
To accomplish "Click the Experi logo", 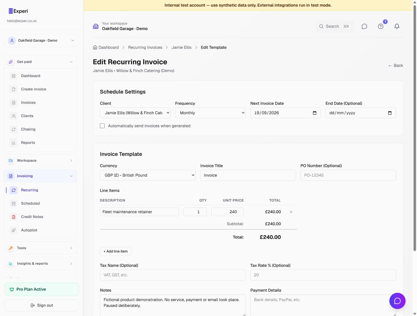I will click(18, 11).
